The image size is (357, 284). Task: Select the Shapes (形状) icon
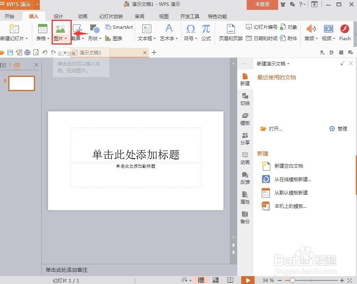coord(95,29)
